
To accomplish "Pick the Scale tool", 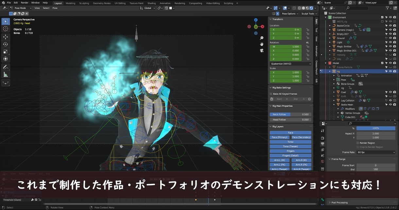I will point(6,52).
